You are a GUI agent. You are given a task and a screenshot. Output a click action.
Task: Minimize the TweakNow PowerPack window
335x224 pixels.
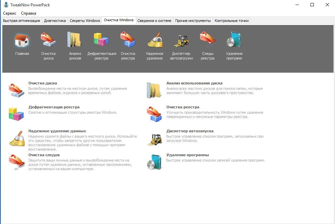[297, 5]
